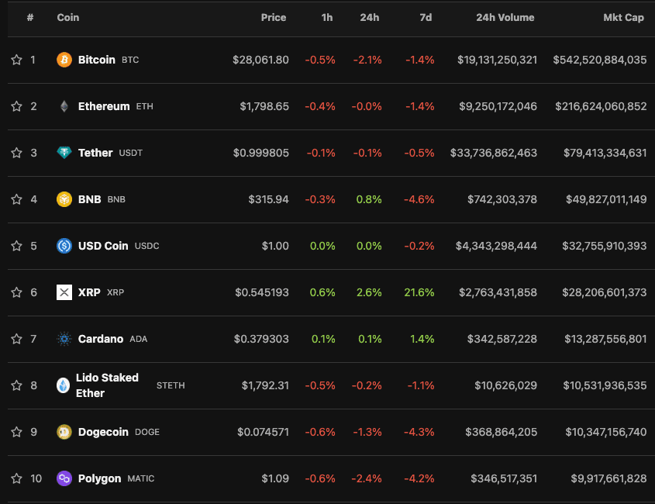Viewport: 655px width, 504px height.
Task: Click the Dogecoin logo icon
Action: pyautogui.click(x=64, y=432)
